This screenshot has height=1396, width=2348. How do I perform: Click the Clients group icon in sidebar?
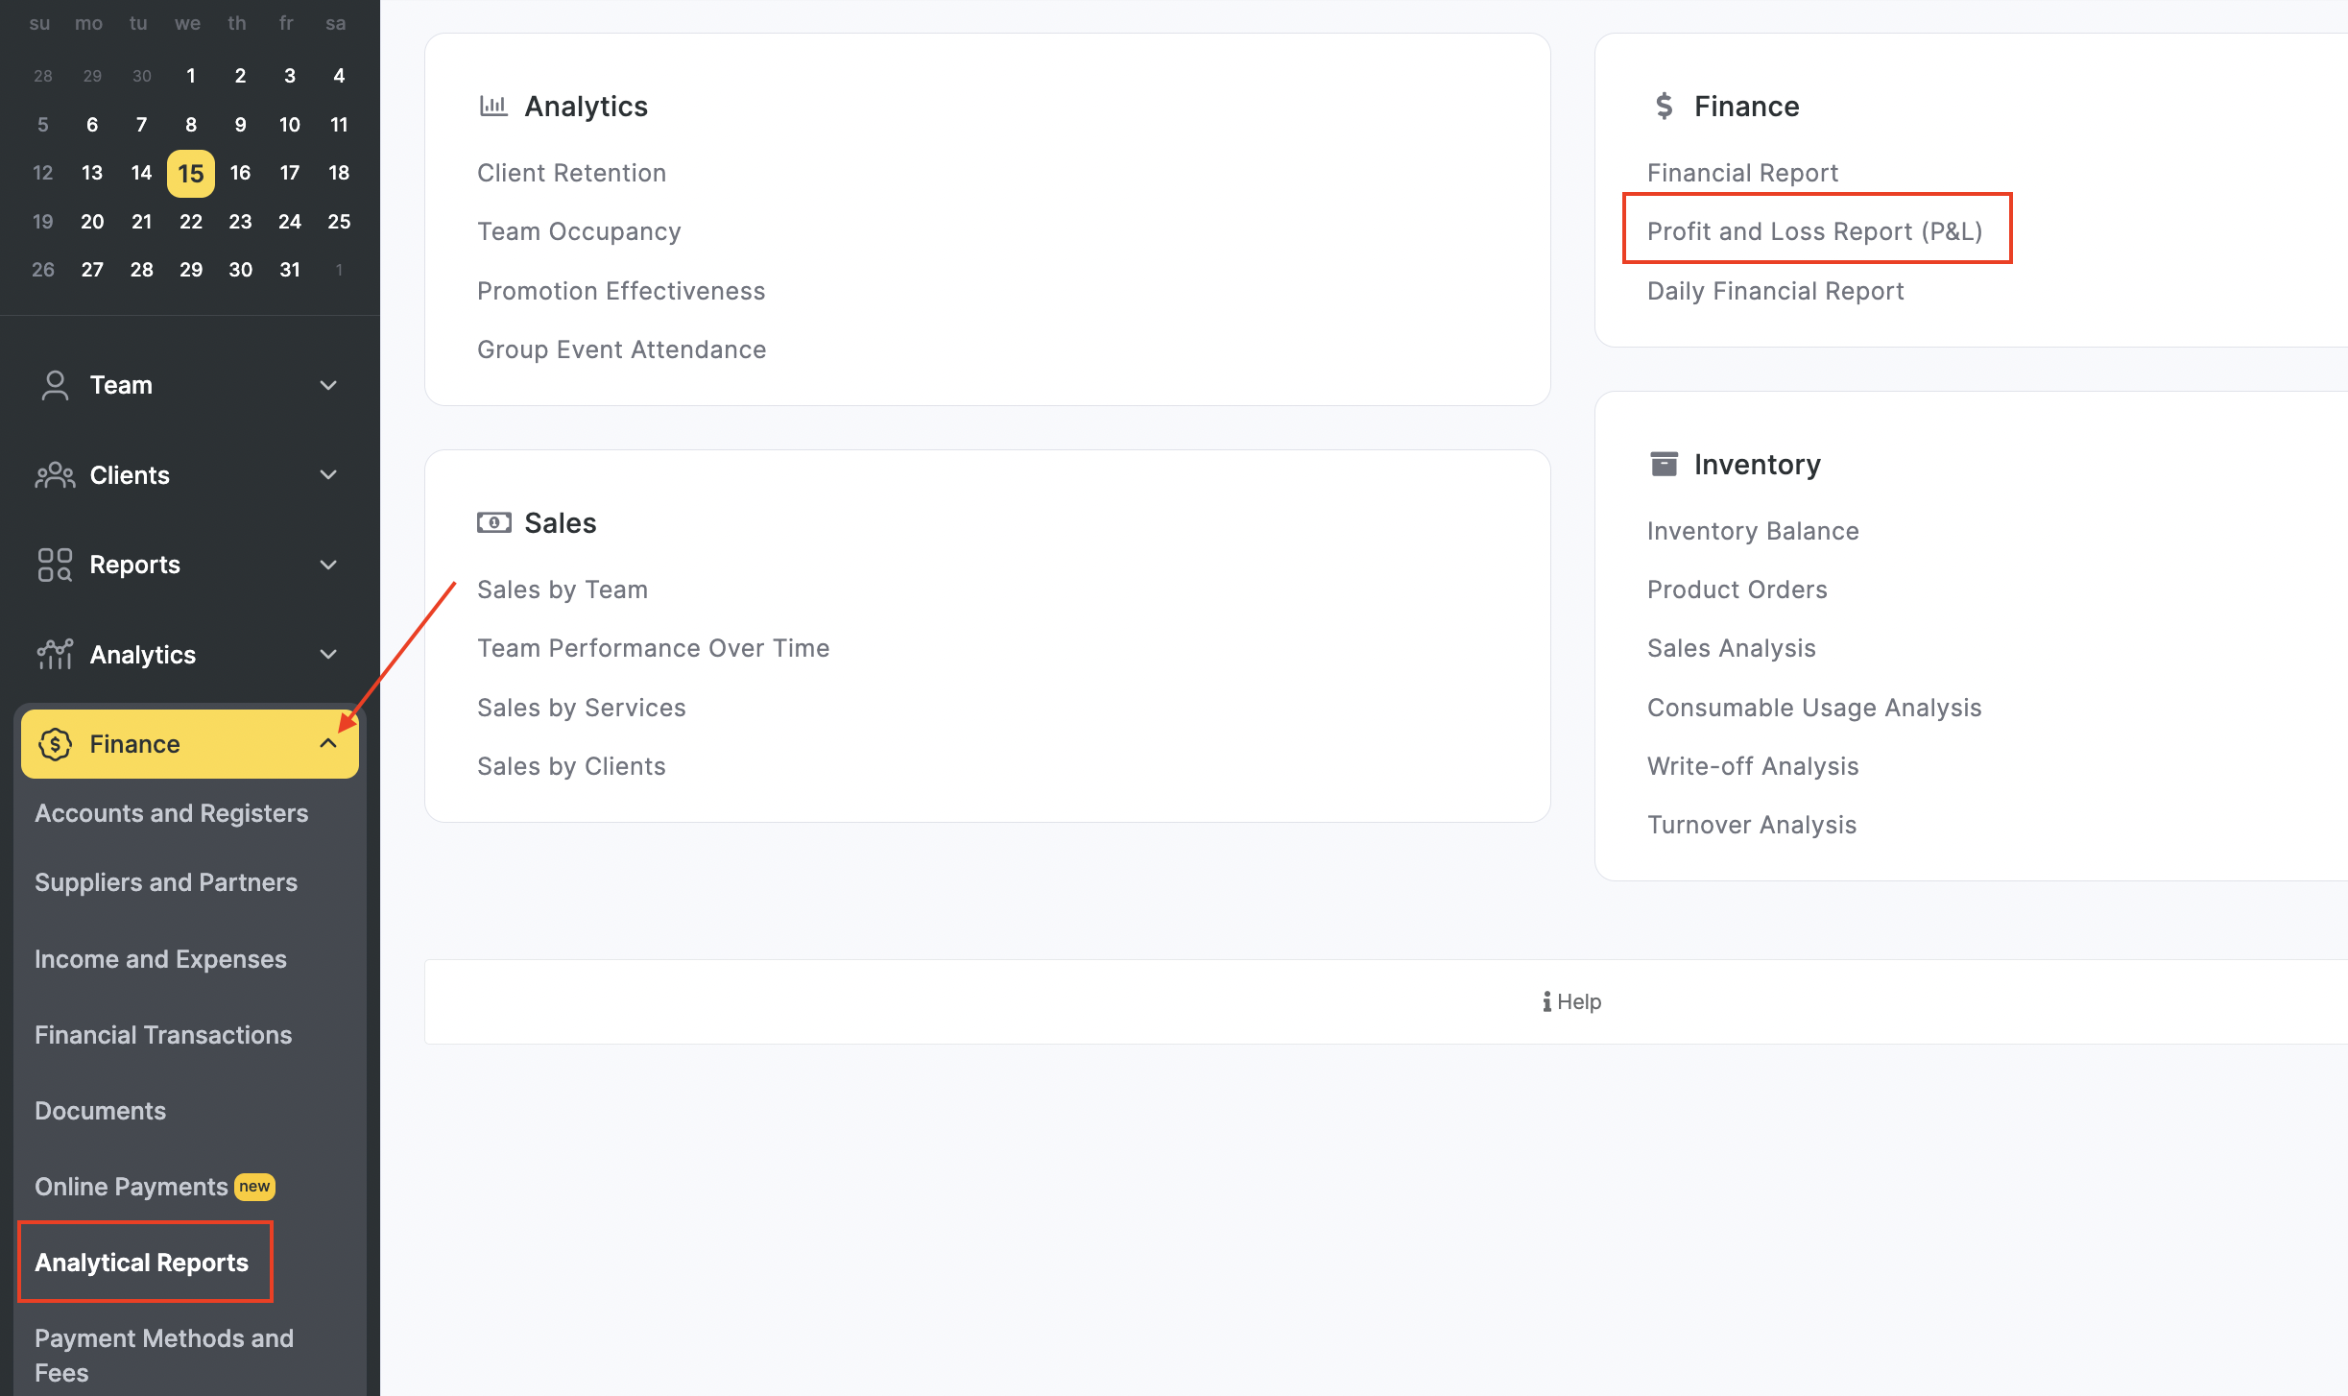[55, 475]
